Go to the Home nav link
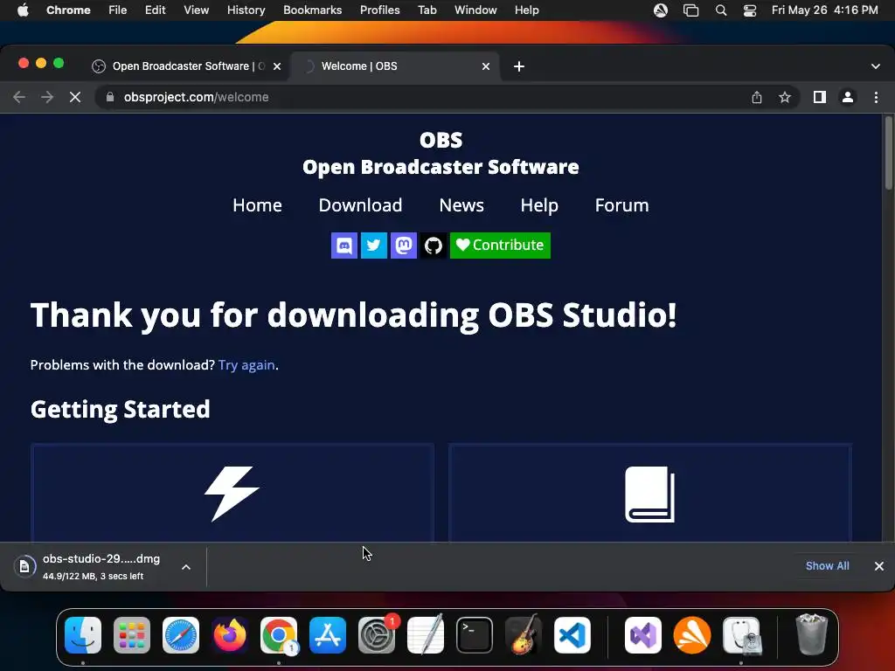 coord(257,204)
